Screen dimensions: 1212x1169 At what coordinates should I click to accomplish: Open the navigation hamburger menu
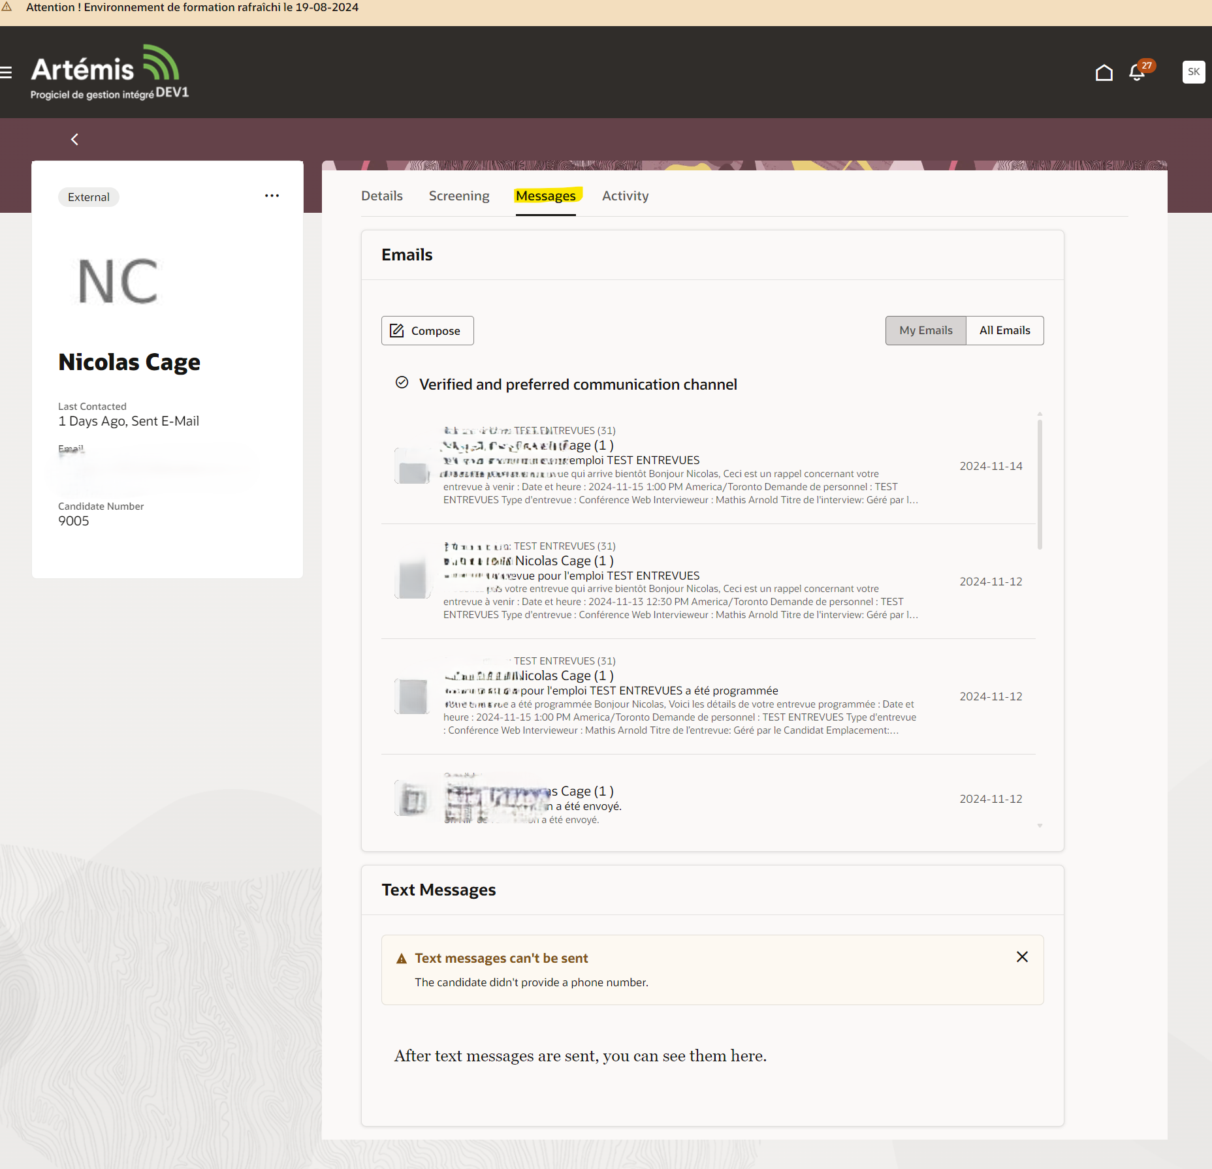(6, 72)
